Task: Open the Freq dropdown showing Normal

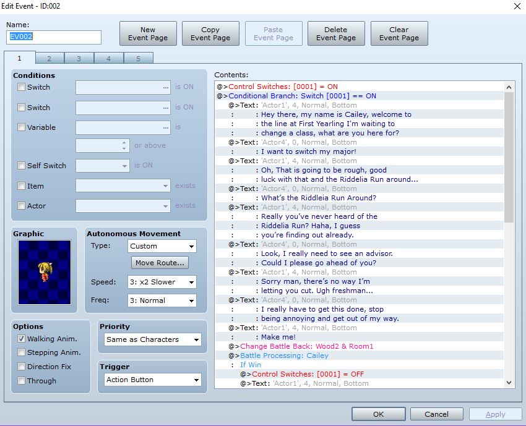Action: 162,300
